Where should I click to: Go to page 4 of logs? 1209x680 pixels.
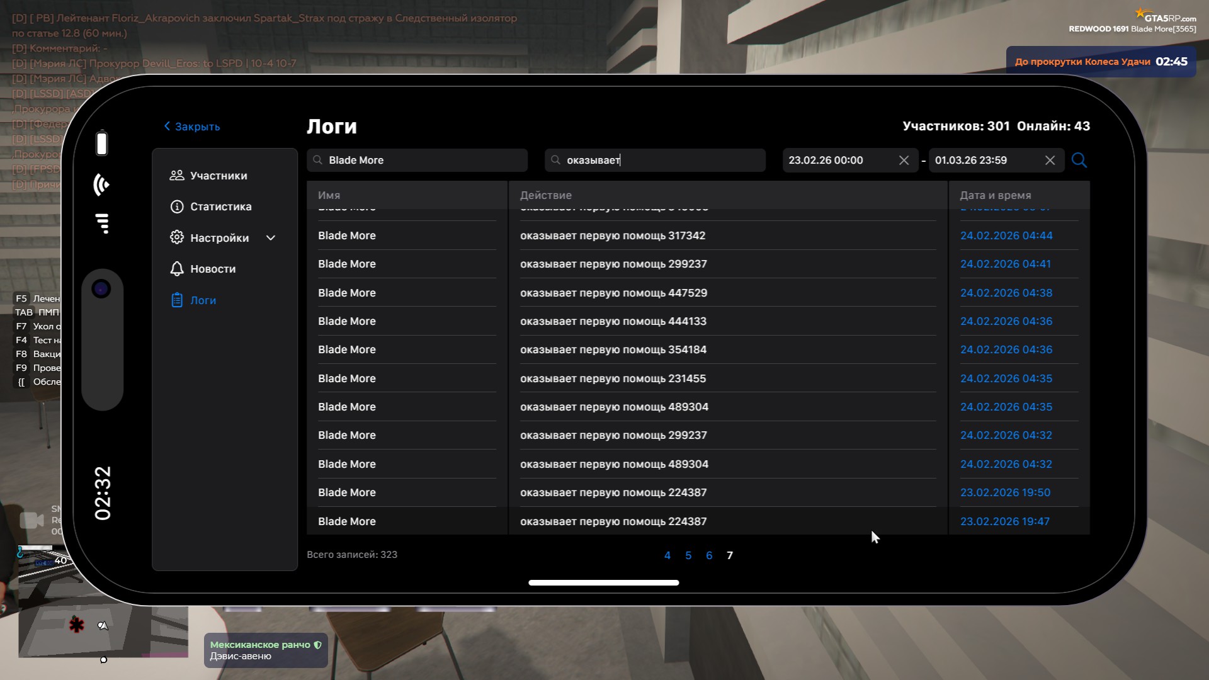click(x=667, y=555)
